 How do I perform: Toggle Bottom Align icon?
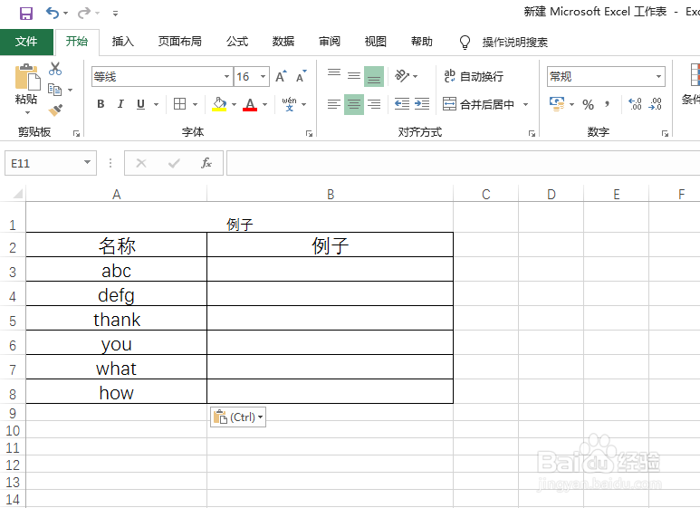click(374, 76)
